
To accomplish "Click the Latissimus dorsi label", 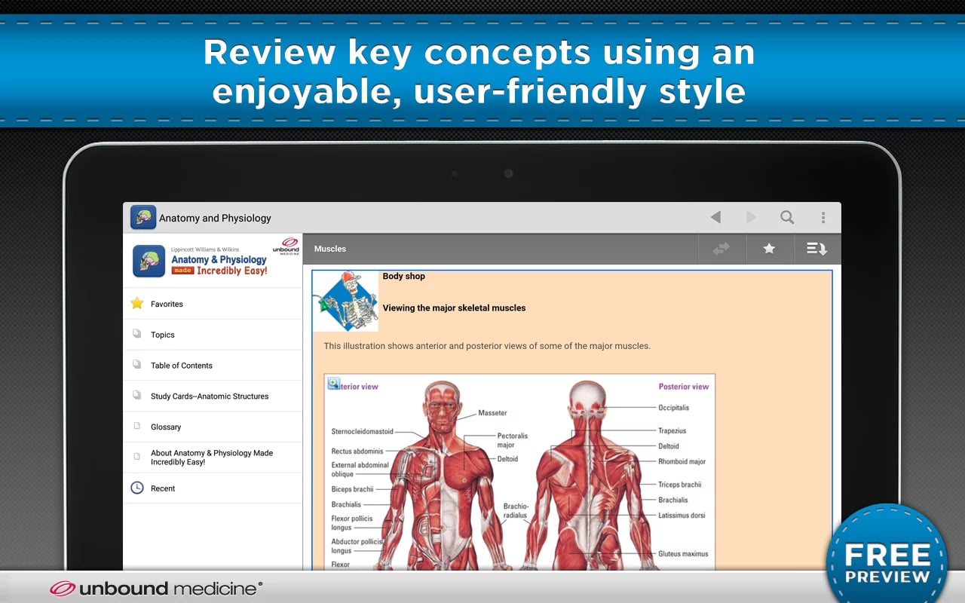I will point(682,516).
